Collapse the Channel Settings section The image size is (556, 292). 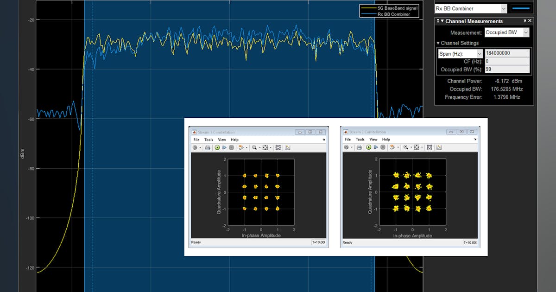pyautogui.click(x=438, y=43)
